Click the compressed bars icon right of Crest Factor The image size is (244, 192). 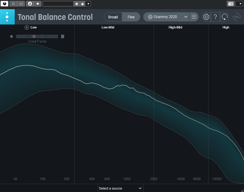click(x=62, y=36)
